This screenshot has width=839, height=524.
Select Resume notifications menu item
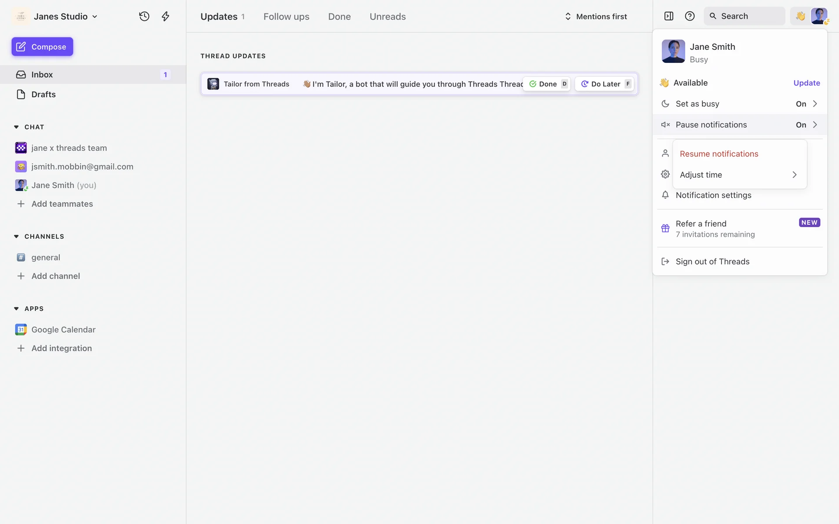click(x=719, y=154)
